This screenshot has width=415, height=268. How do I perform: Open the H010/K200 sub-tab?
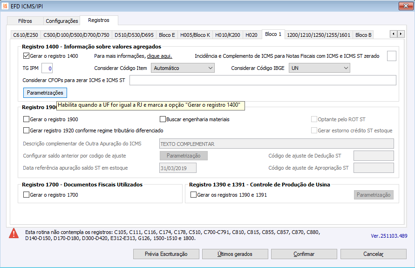[228, 35]
